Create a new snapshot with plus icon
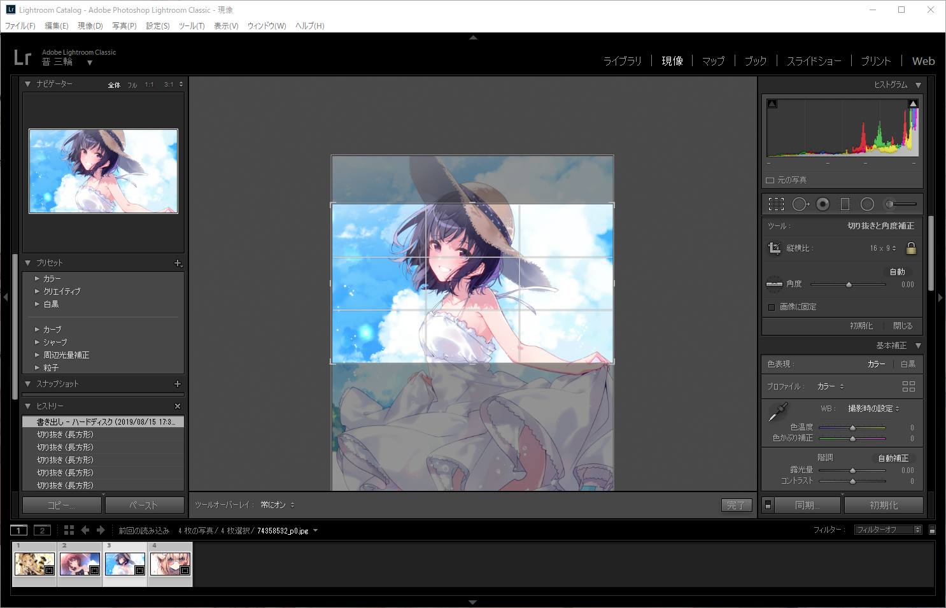The width and height of the screenshot is (946, 608). point(178,384)
